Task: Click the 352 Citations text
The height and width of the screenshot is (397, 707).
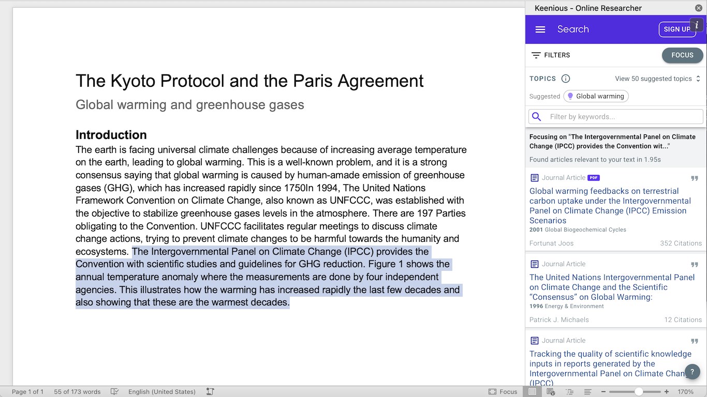Action: tap(681, 243)
